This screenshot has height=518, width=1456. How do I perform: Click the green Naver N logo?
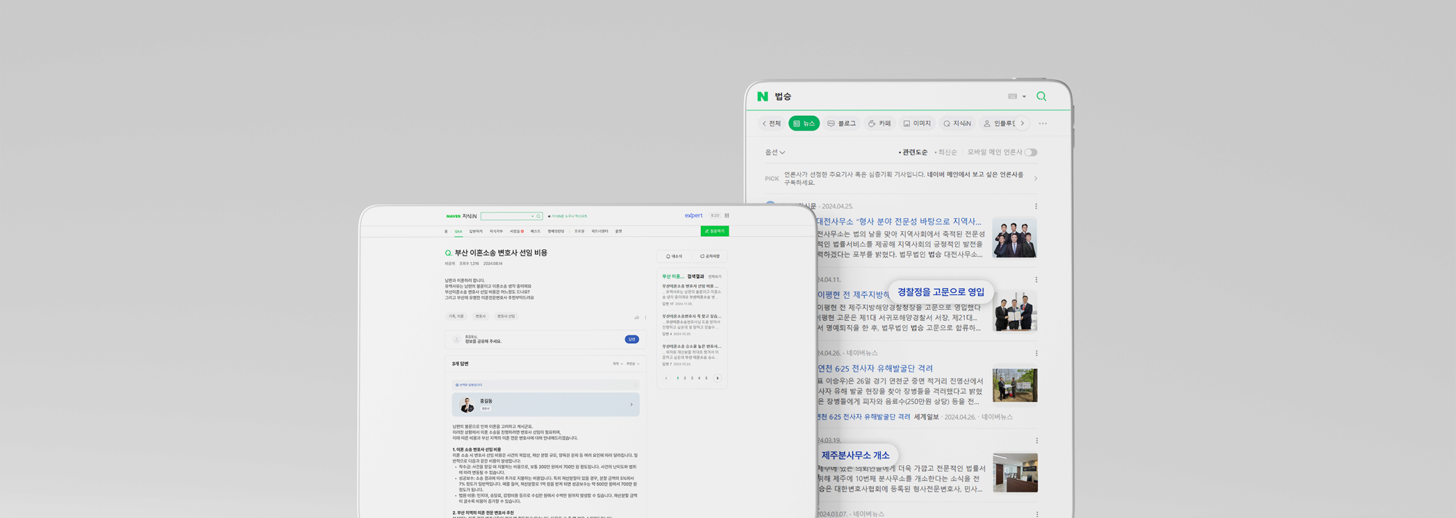[x=763, y=96]
